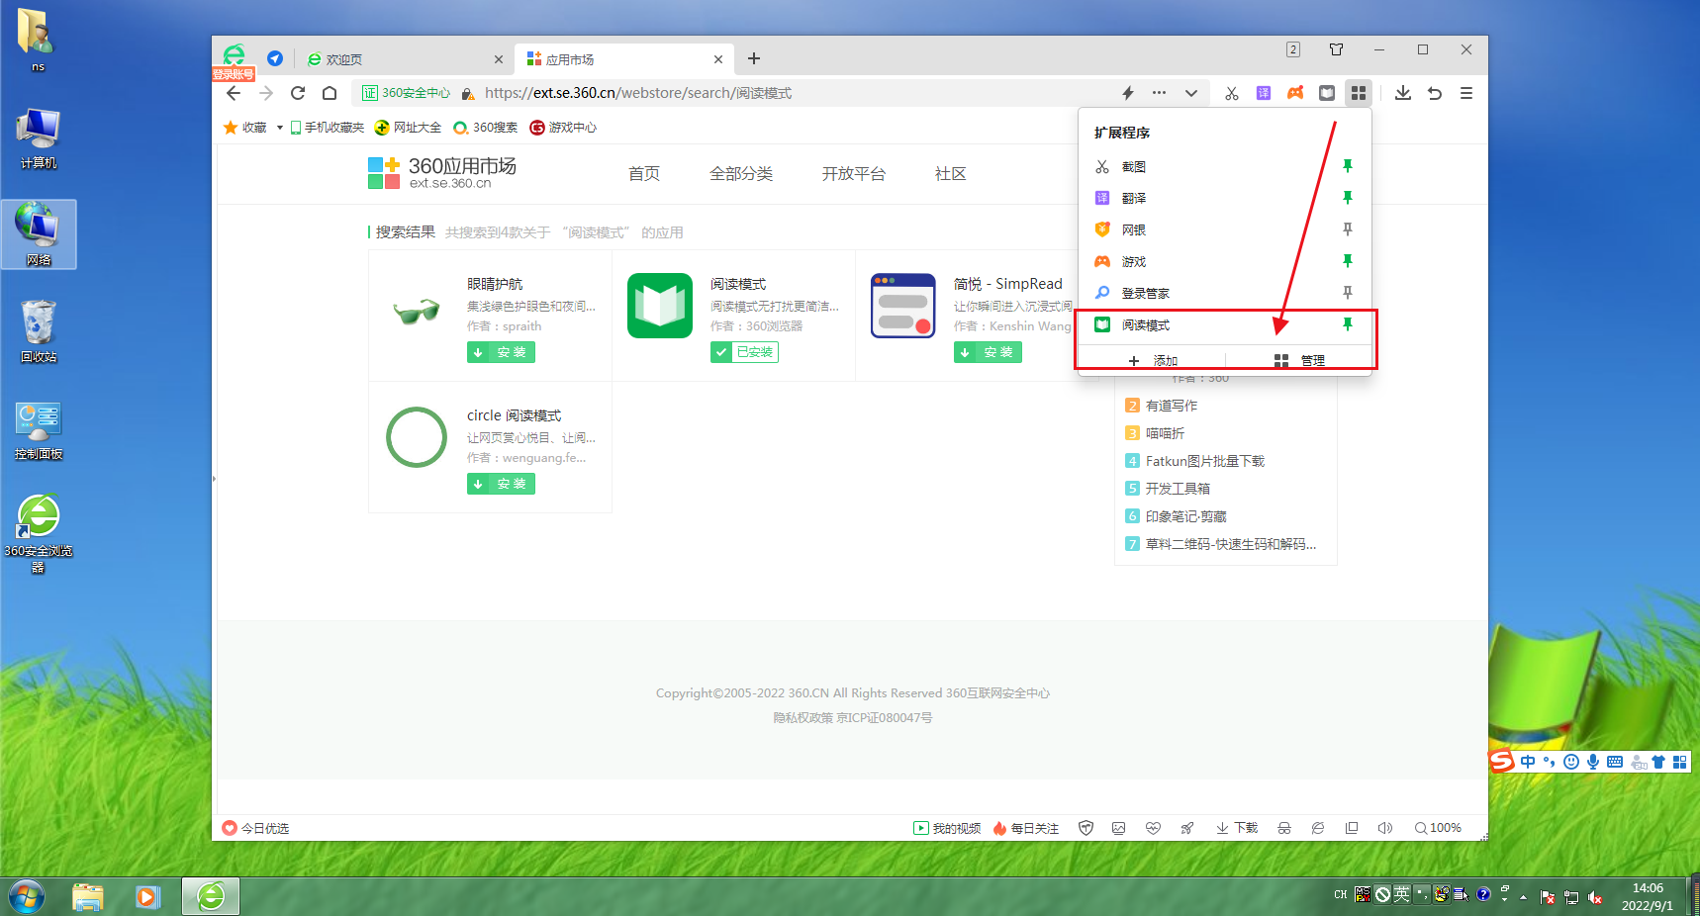Open 有道写作 in ranking list
1700x916 pixels.
coord(1172,406)
